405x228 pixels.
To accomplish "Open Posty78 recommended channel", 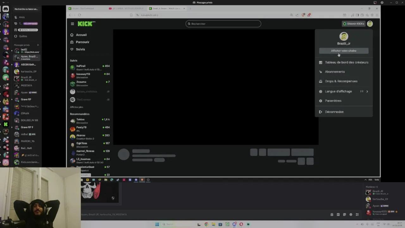I will pos(90,129).
